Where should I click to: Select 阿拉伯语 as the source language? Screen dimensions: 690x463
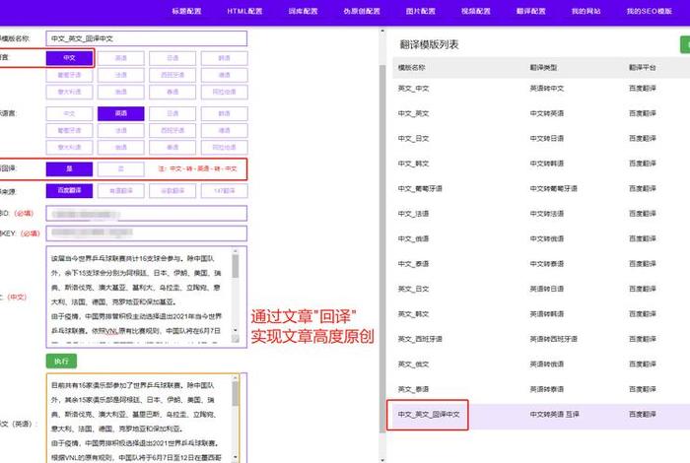(x=225, y=92)
